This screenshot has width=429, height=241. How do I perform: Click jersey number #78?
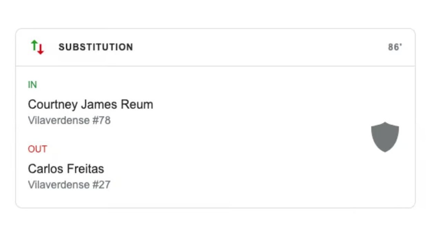[101, 120]
